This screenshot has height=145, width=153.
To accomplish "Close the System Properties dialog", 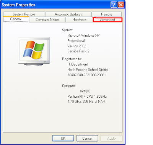I will 121,5.
